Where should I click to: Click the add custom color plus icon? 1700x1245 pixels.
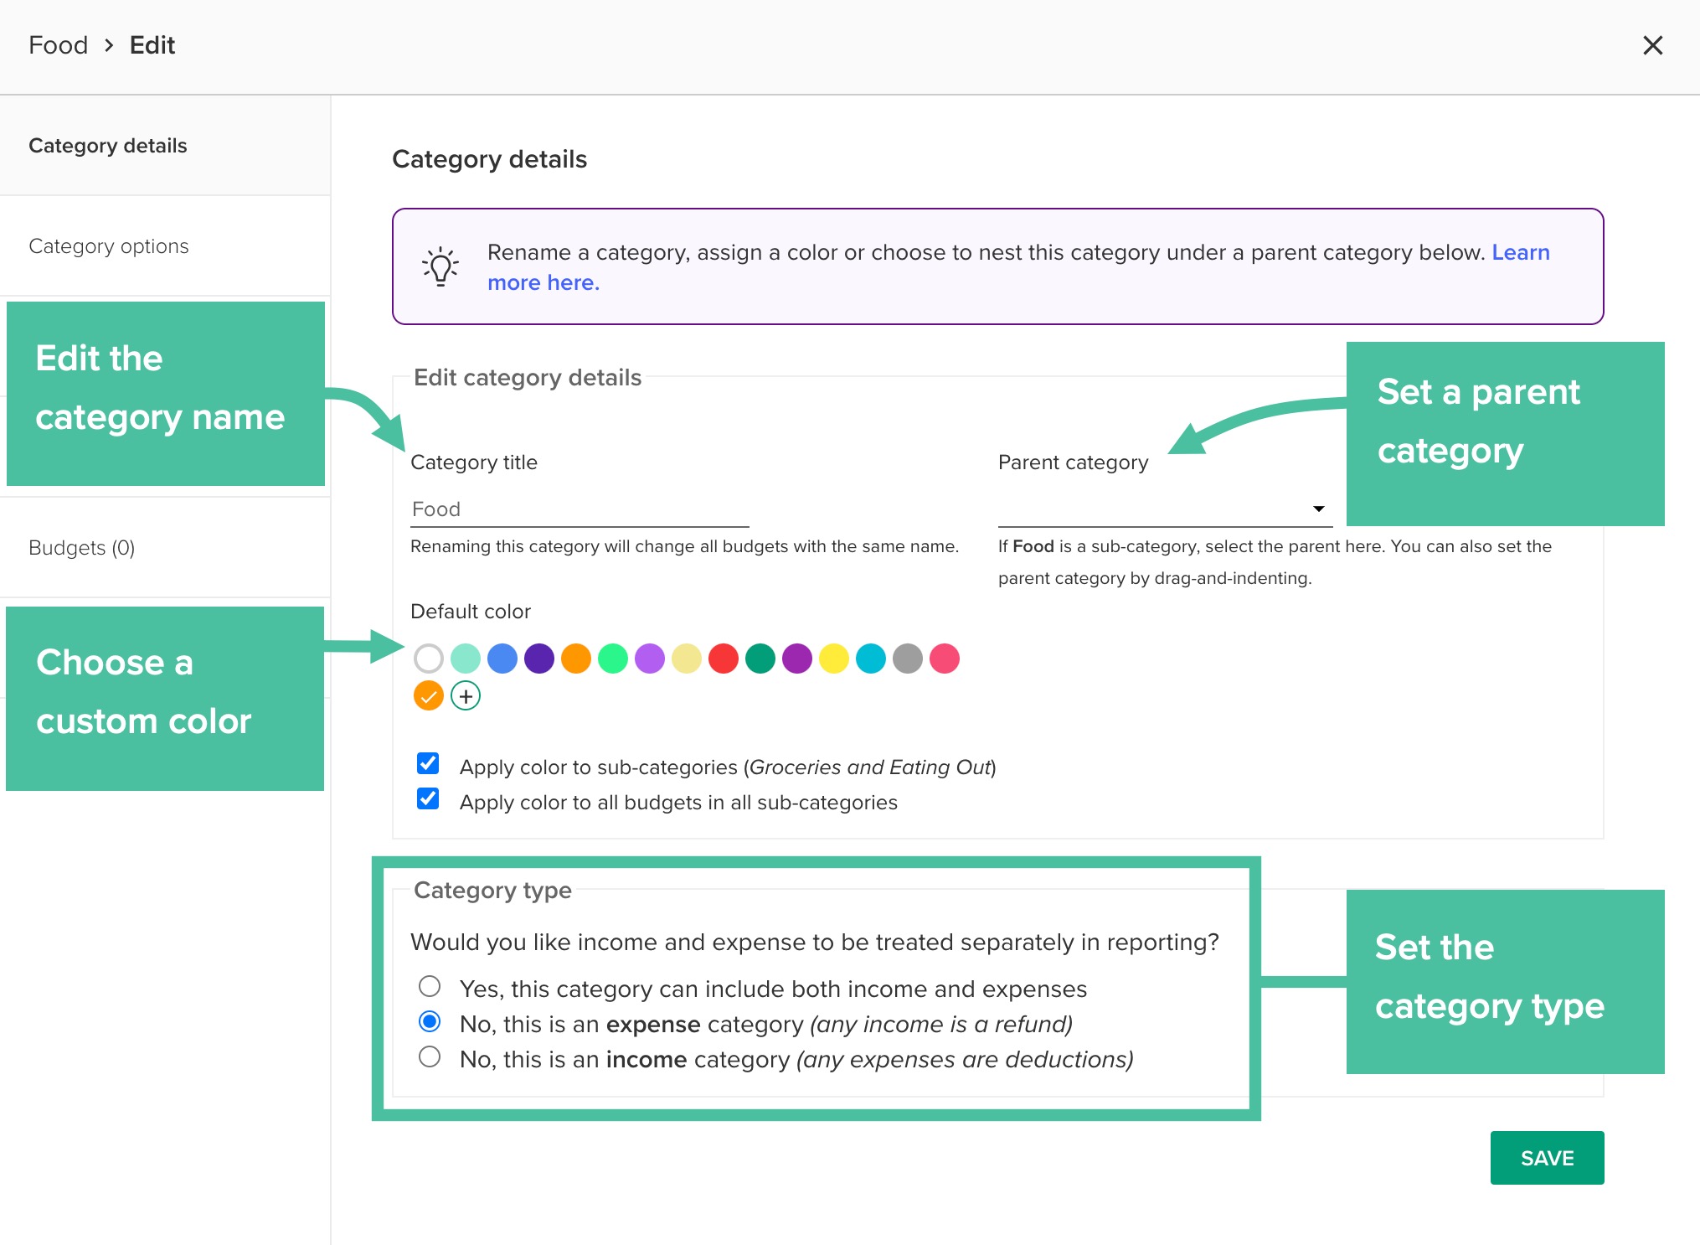(466, 695)
